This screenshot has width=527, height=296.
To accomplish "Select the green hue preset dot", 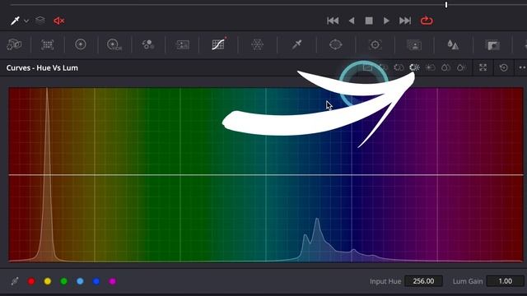I will 64,281.
